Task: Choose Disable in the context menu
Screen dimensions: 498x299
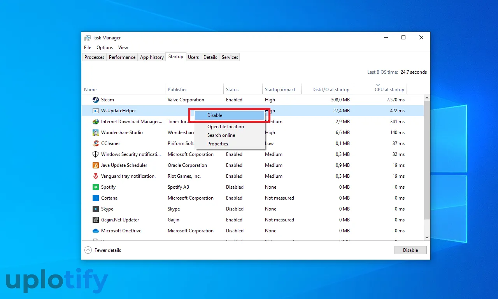Action: pos(230,115)
